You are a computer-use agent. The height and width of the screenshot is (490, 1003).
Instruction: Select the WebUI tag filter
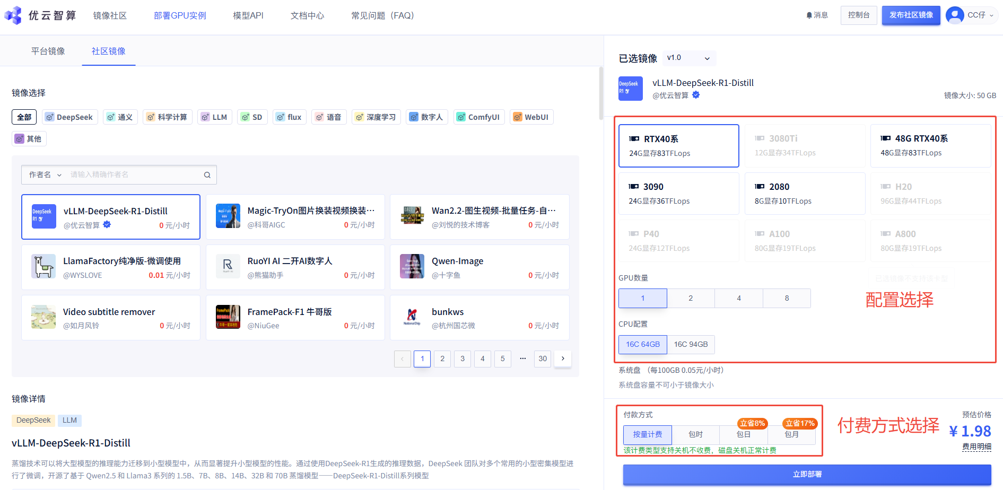[x=531, y=117]
